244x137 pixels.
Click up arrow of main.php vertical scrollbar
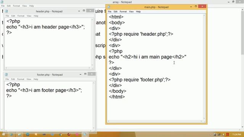[x=204, y=15]
